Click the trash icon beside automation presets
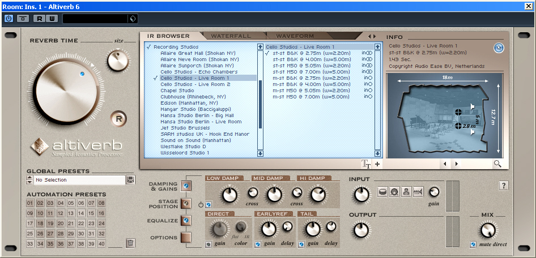The width and height of the screenshot is (536, 258). 130,243
